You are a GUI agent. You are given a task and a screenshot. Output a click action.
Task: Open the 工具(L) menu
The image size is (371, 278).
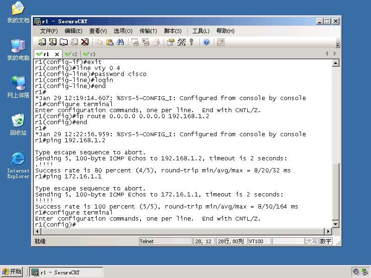pos(201,31)
